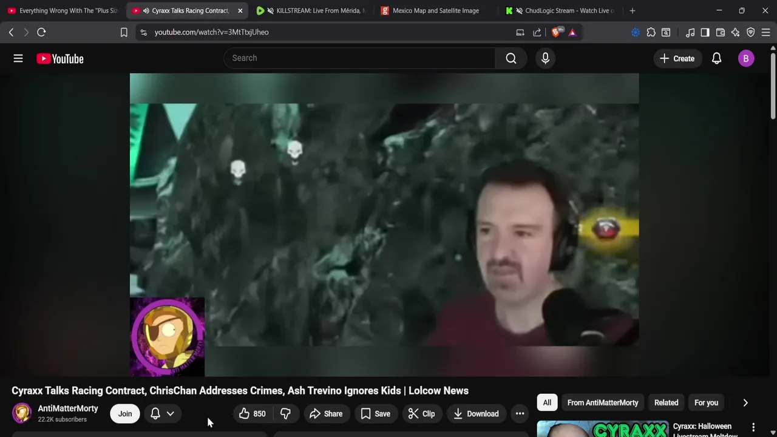The width and height of the screenshot is (777, 437).
Task: Show more filter chips arrow
Action: [745, 402]
